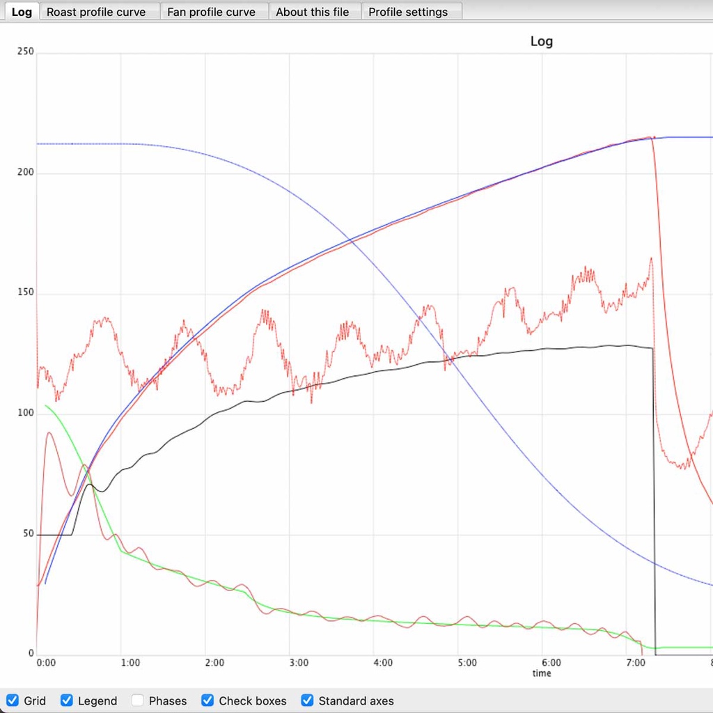Screen dimensions: 713x713
Task: Click the time axis label
Action: click(x=542, y=673)
